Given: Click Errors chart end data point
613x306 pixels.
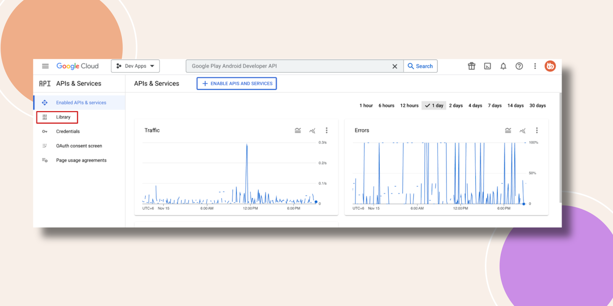Looking at the screenshot, I should [524, 204].
